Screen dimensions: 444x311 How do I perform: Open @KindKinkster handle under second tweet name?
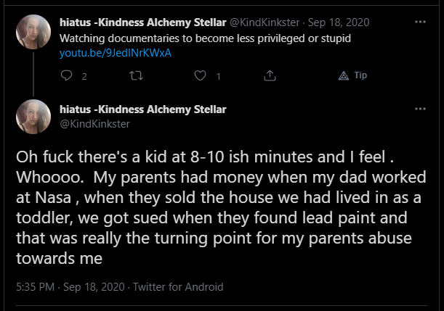tap(95, 124)
